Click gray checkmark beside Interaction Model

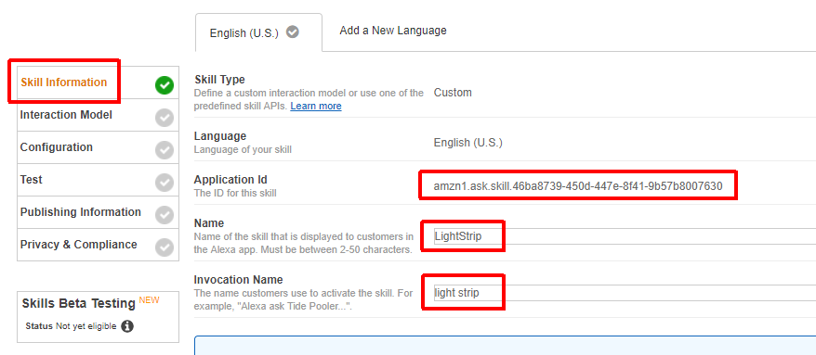pyautogui.click(x=165, y=118)
